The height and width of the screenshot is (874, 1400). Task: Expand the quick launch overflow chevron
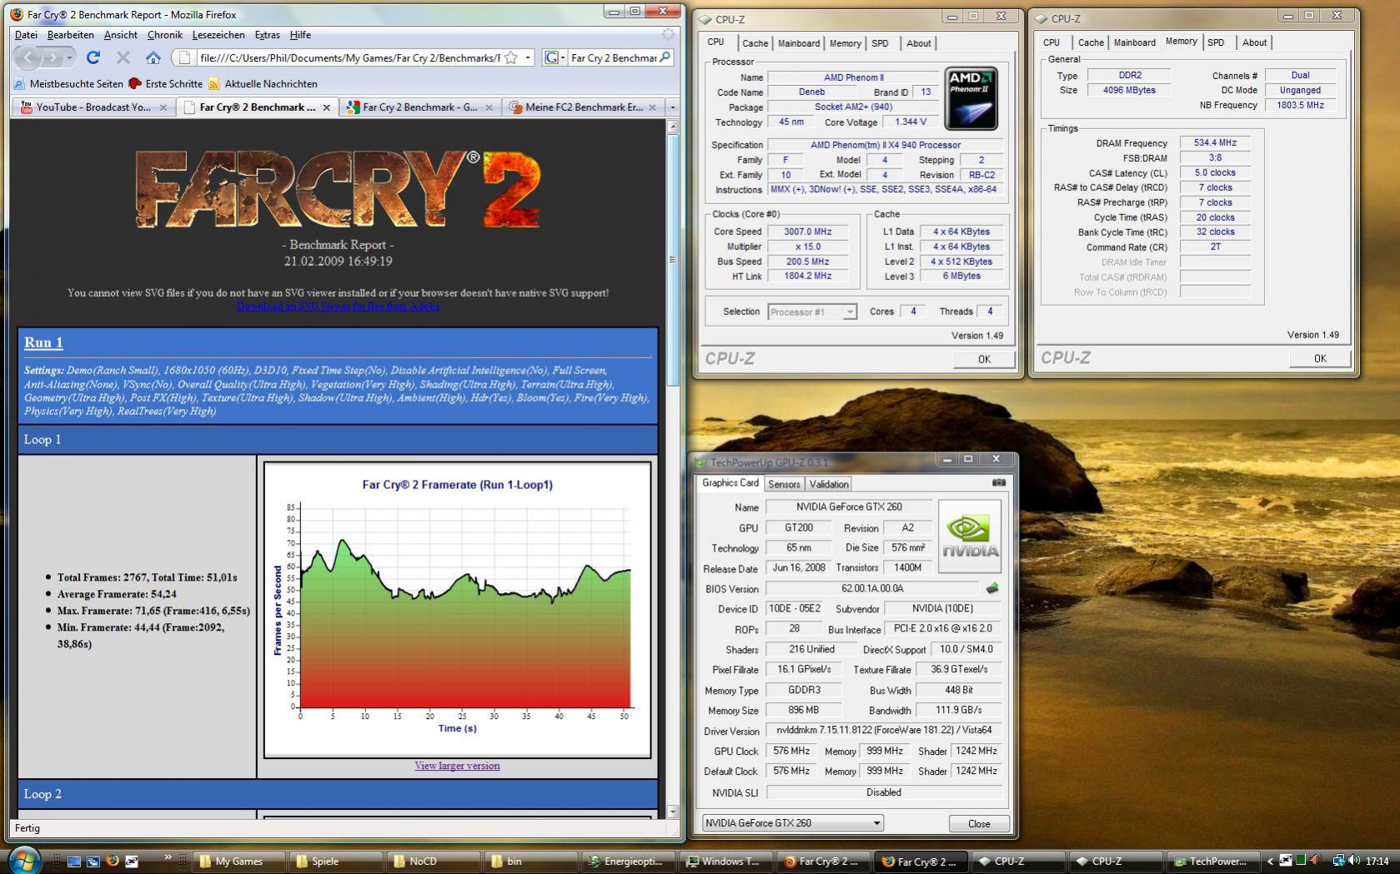(168, 857)
